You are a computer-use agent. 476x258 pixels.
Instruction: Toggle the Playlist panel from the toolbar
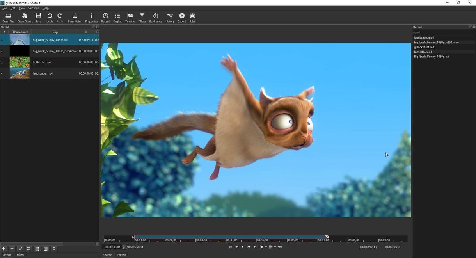click(117, 18)
